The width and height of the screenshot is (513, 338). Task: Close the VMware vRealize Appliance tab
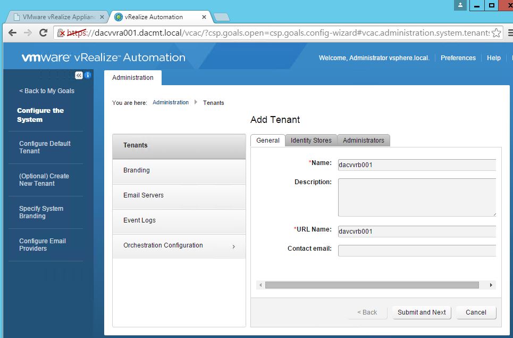102,17
